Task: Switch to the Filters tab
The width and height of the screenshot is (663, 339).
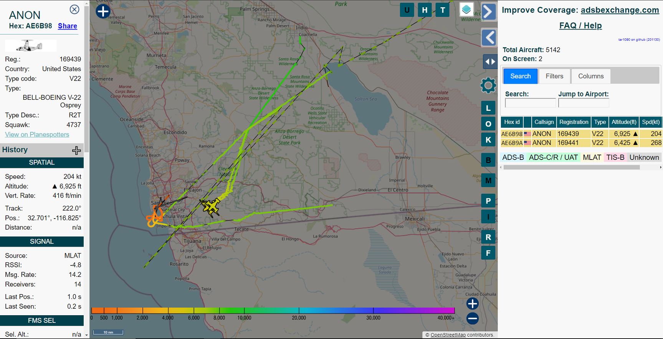Action: [x=554, y=76]
